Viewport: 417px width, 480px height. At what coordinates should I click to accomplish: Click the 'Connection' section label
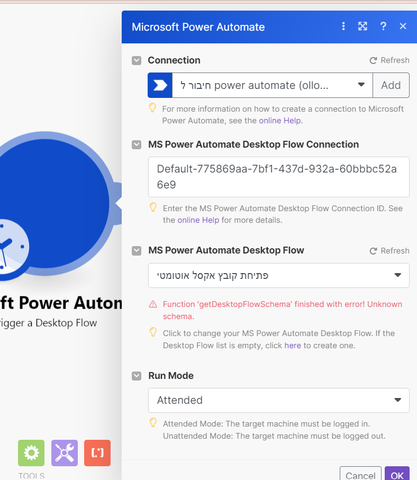[174, 60]
